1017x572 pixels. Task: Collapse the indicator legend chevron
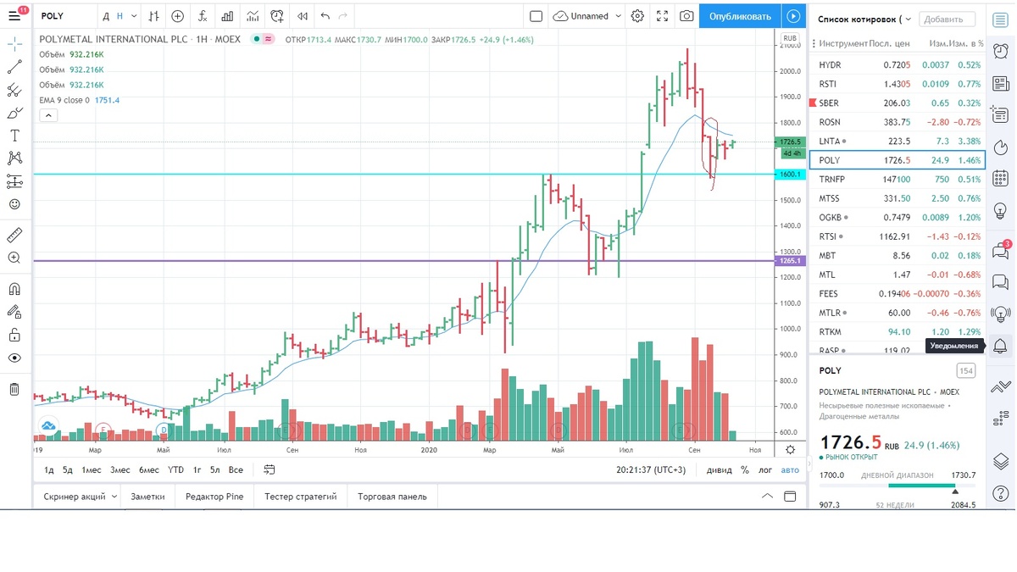coord(47,115)
